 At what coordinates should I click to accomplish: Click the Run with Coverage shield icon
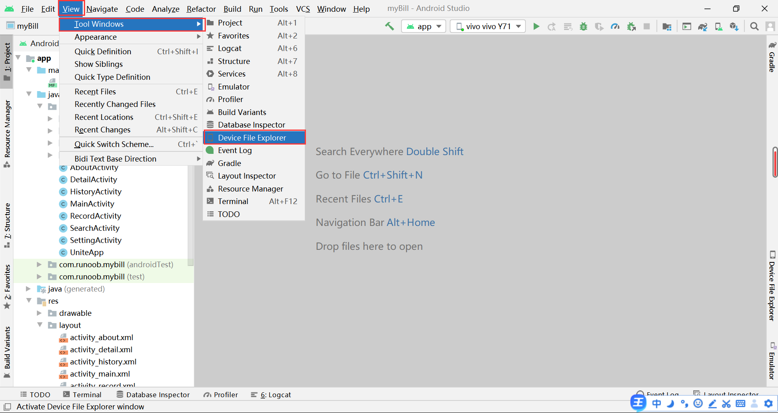[599, 27]
